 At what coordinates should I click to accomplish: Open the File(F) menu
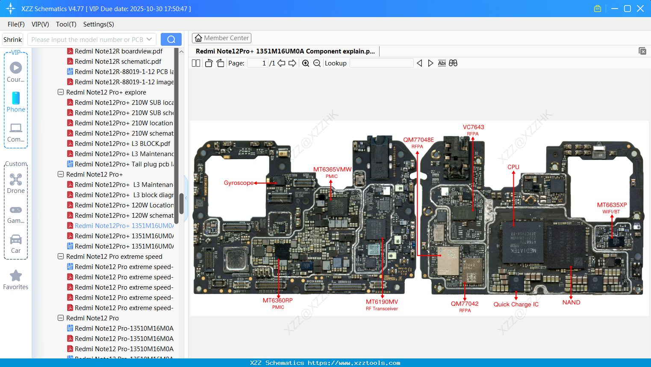(x=16, y=24)
